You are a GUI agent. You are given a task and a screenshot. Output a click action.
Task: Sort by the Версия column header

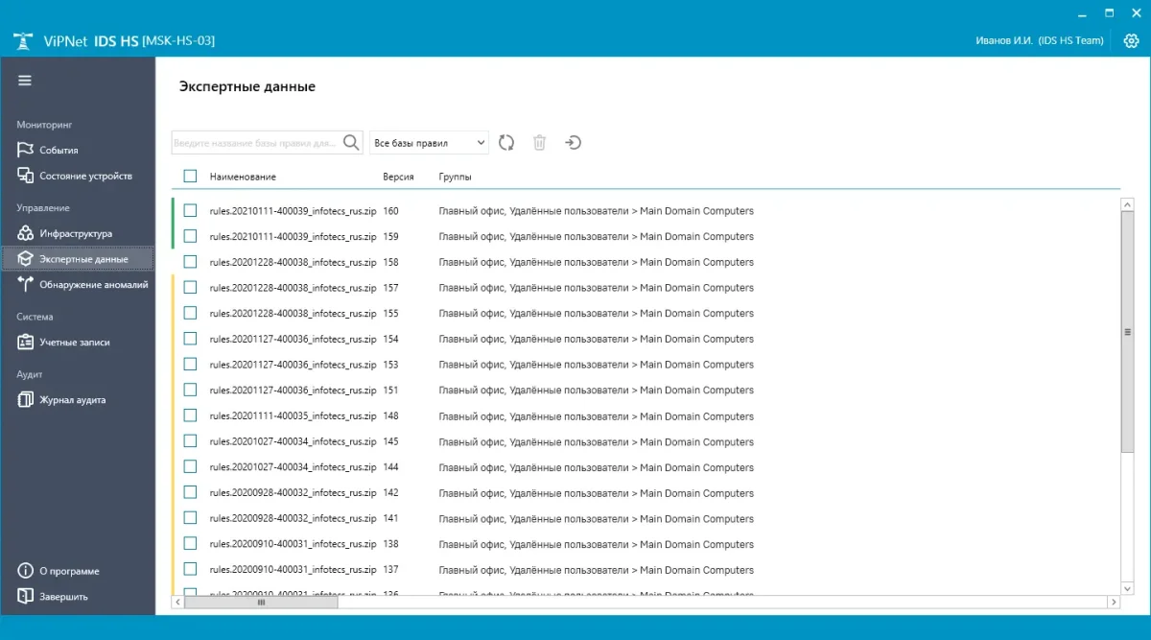(398, 177)
